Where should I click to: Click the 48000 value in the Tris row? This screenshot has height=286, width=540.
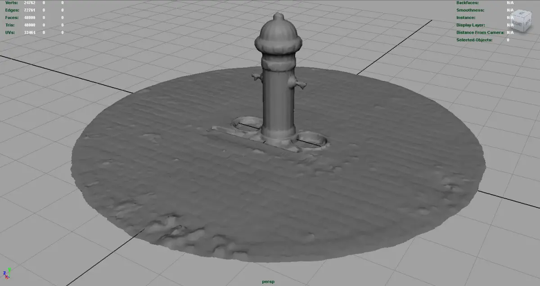(x=29, y=25)
